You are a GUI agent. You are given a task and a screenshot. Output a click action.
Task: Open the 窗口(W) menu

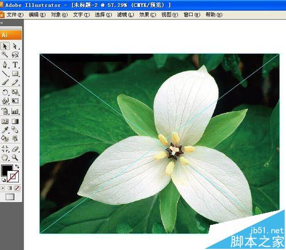pyautogui.click(x=192, y=15)
